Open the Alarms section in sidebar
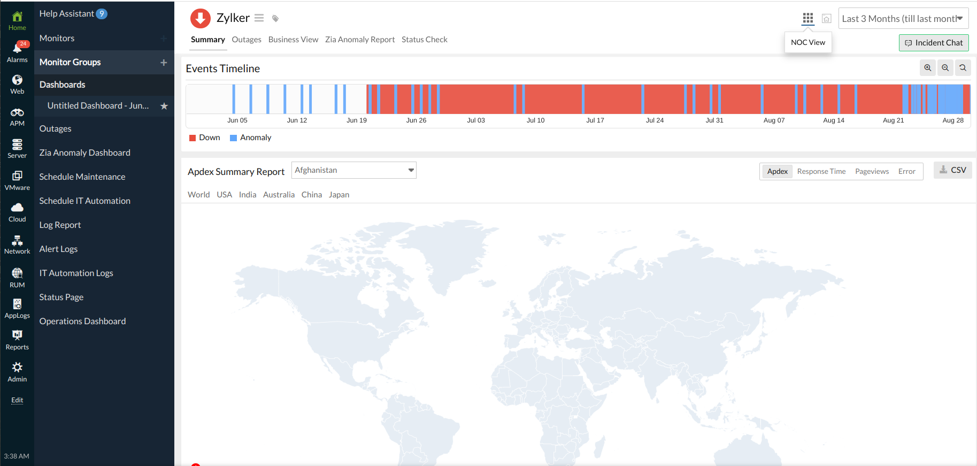The width and height of the screenshot is (977, 466). point(17,52)
